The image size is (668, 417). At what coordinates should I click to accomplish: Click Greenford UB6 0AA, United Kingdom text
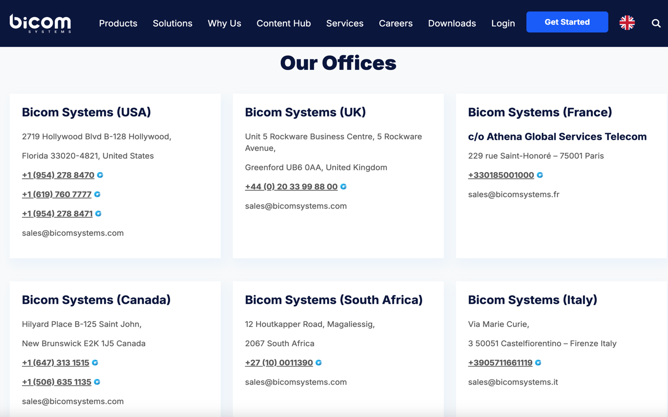(x=316, y=167)
